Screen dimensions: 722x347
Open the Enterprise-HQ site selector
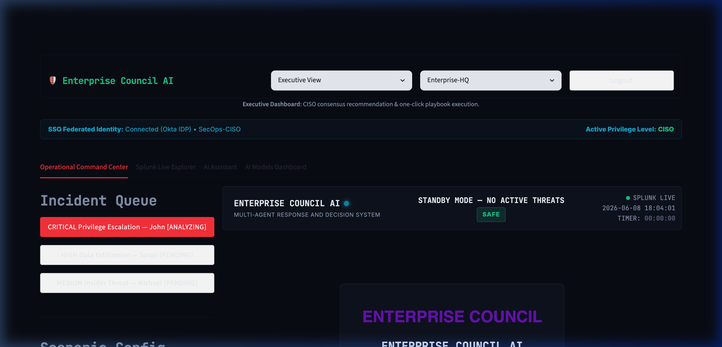[x=491, y=80]
